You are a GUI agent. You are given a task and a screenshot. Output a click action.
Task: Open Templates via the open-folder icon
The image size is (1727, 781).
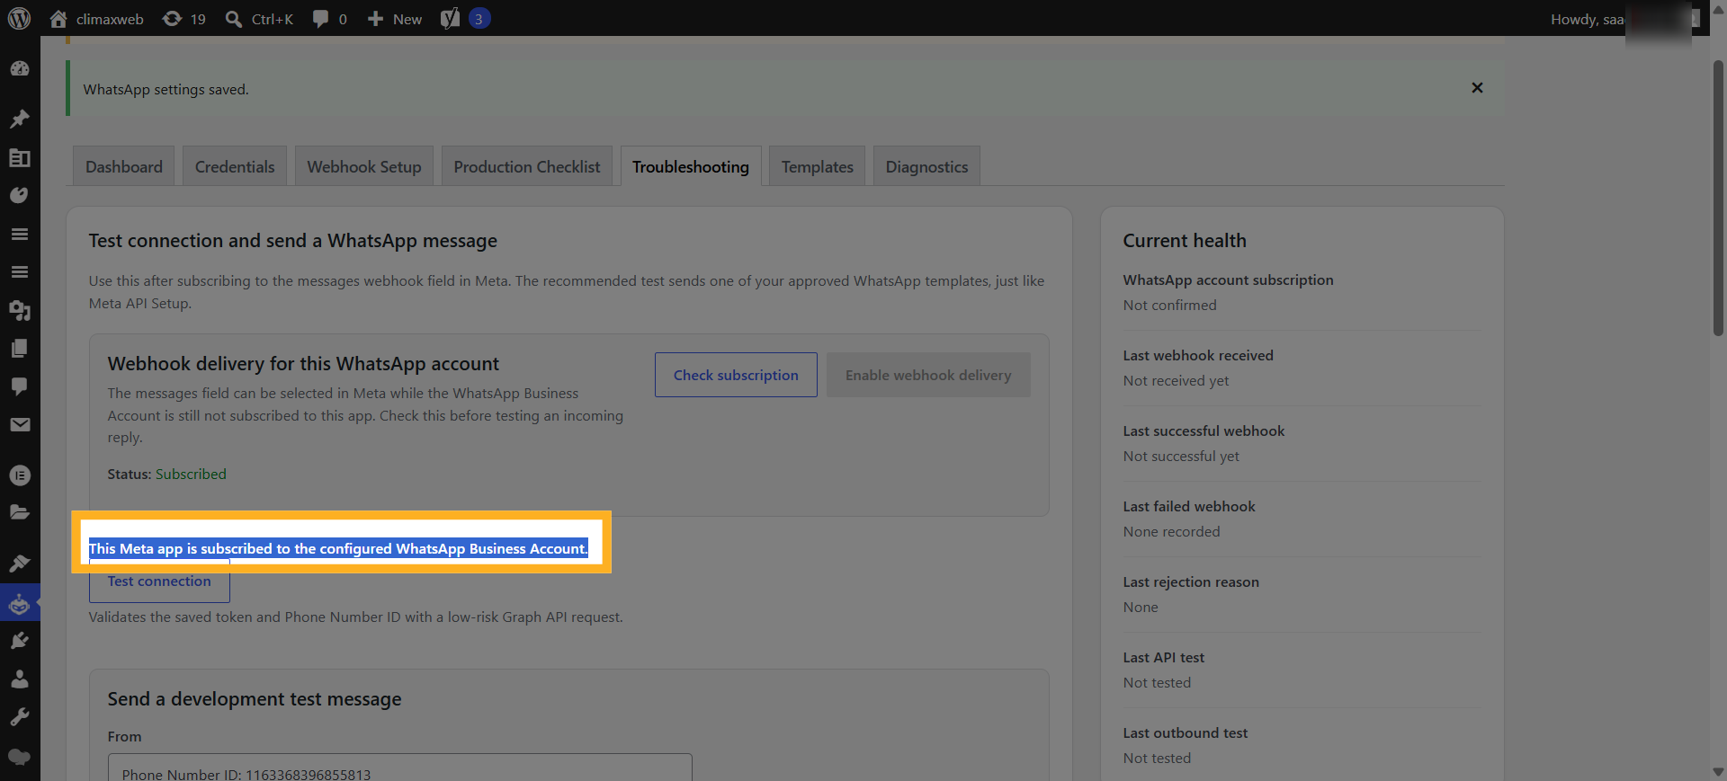pyautogui.click(x=19, y=512)
